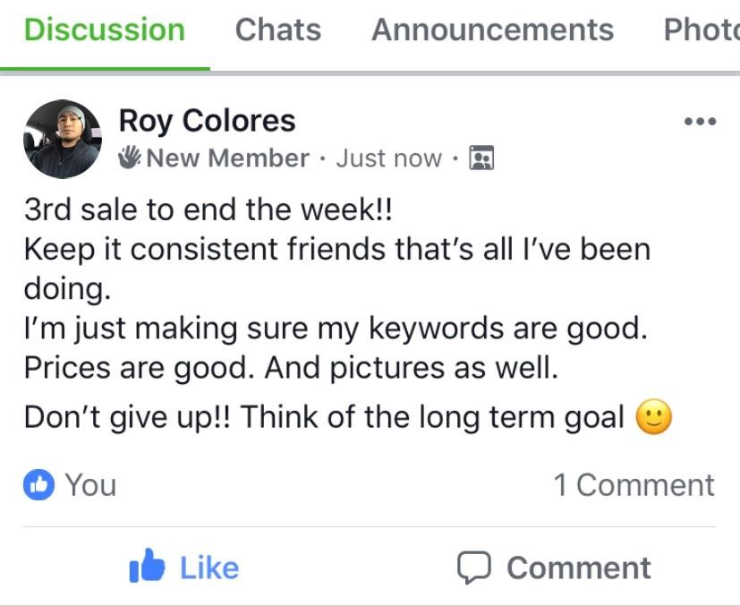Click the blue thumbs-up icon in Like button
The width and height of the screenshot is (740, 606).
click(148, 567)
